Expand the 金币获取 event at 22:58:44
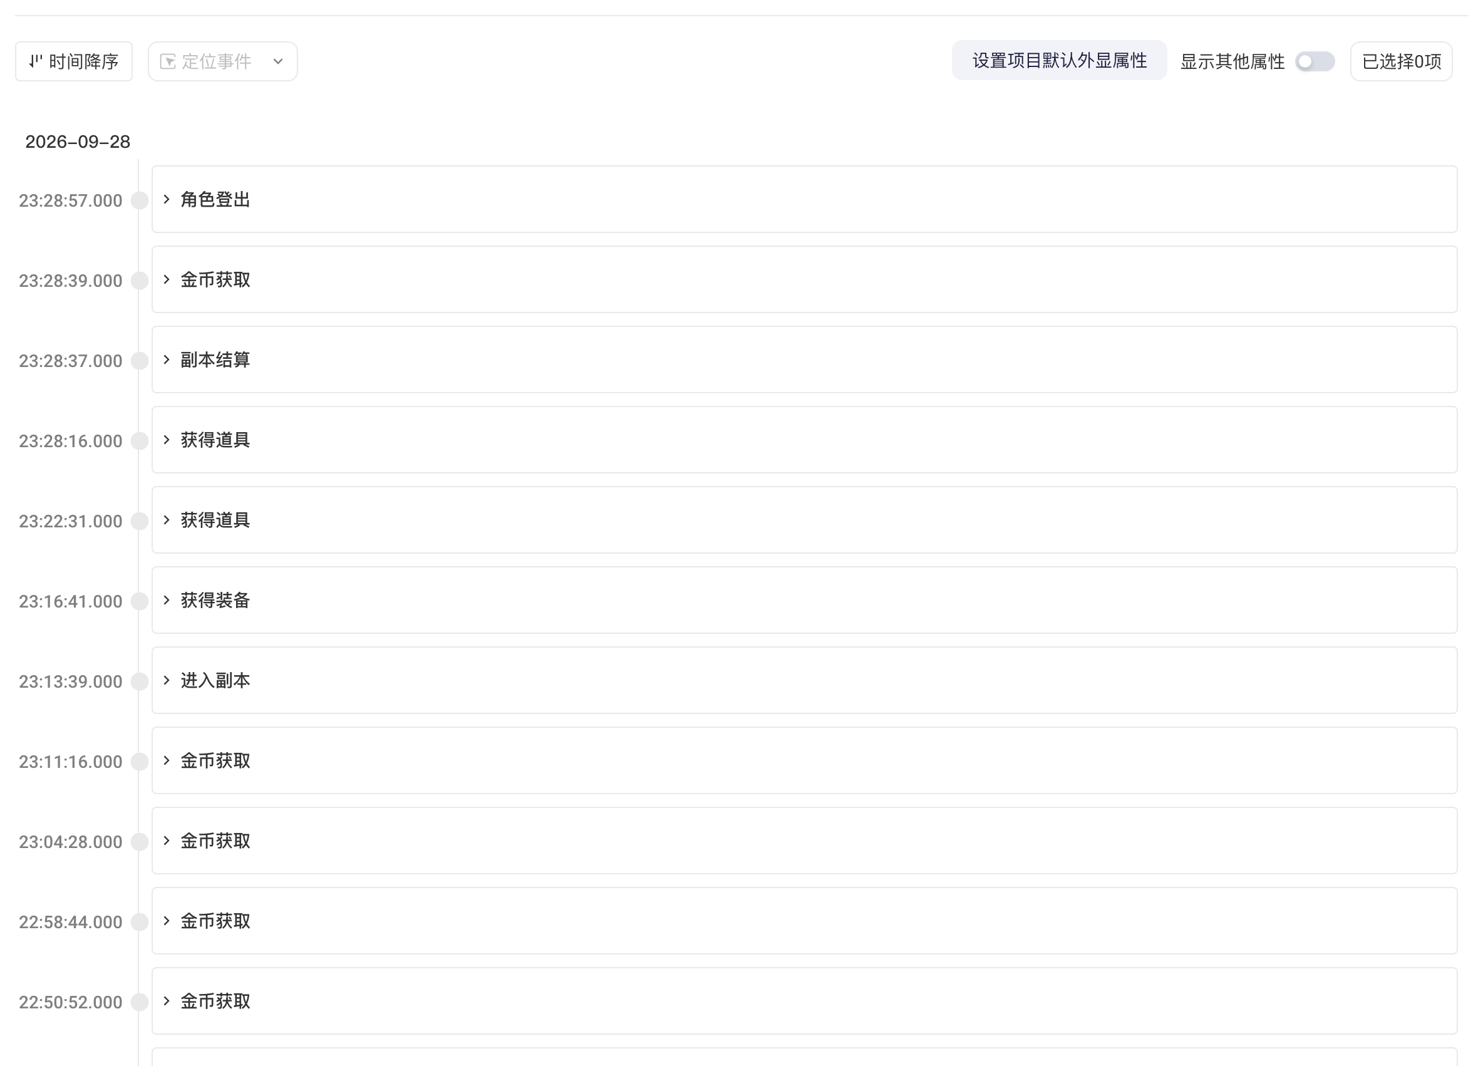Screen dimensions: 1483x1066 point(166,921)
